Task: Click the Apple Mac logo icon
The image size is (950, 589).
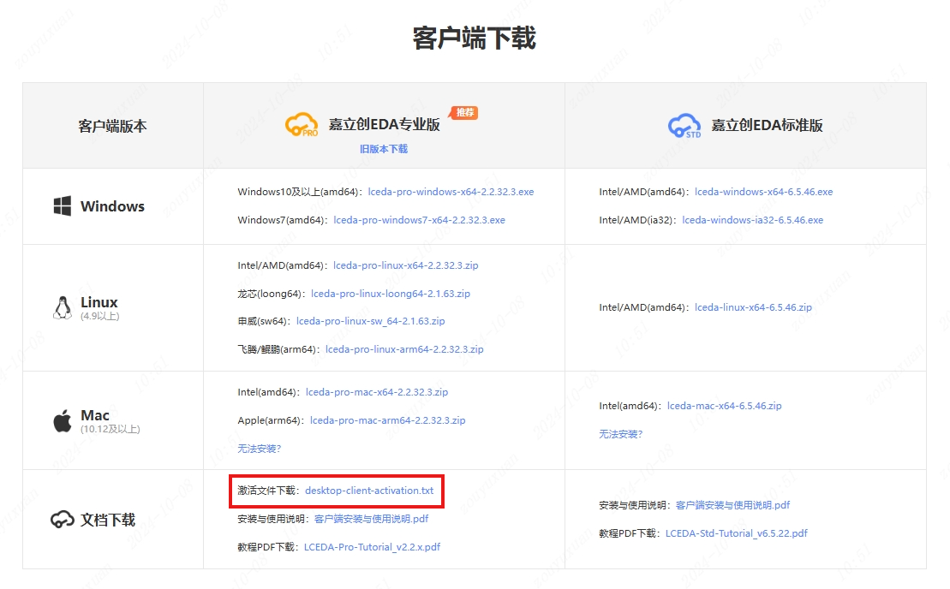Action: pos(62,420)
